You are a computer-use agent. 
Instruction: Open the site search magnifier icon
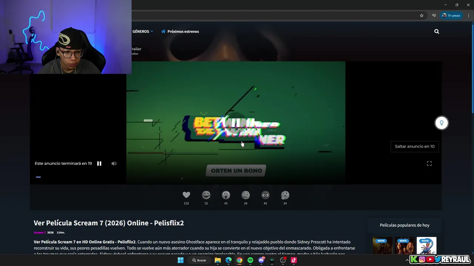pos(437,31)
